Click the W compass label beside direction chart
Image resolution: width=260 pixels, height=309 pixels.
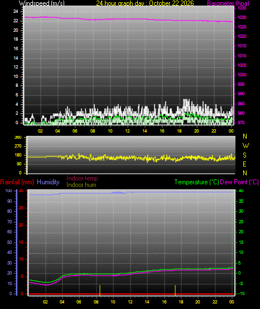245,146
